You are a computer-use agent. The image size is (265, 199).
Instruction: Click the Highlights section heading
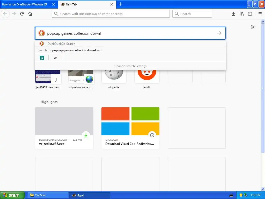point(49,102)
